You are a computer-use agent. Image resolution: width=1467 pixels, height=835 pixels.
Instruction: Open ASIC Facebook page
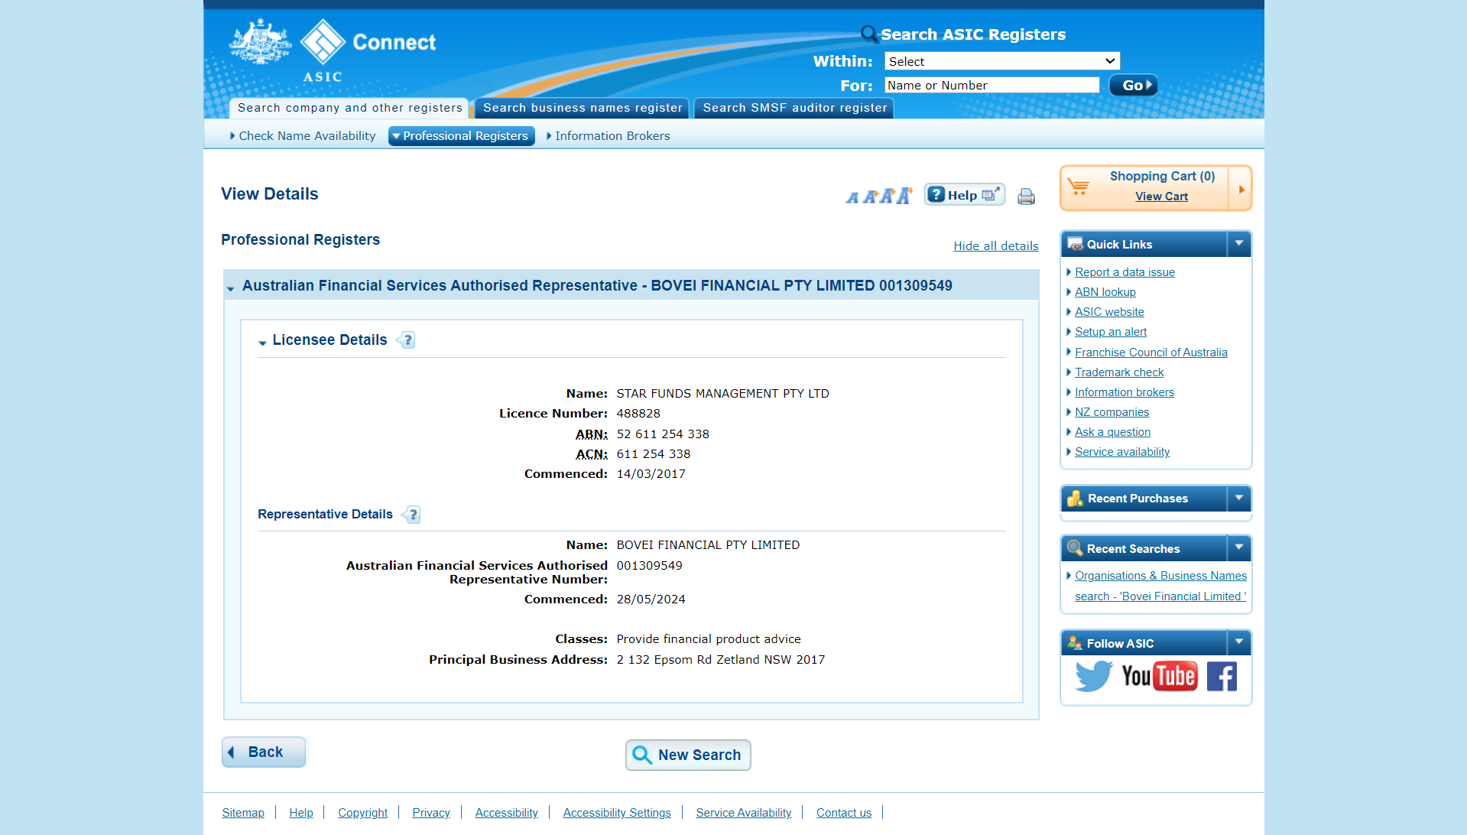pos(1222,676)
